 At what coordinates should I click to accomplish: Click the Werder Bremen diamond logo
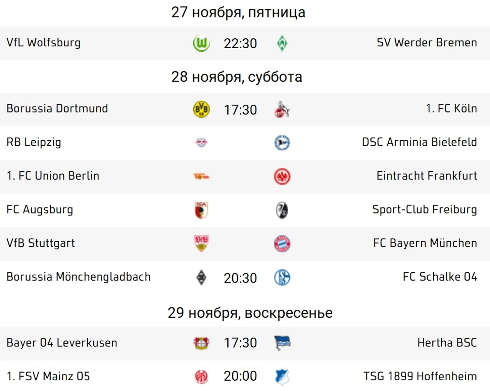click(x=282, y=43)
